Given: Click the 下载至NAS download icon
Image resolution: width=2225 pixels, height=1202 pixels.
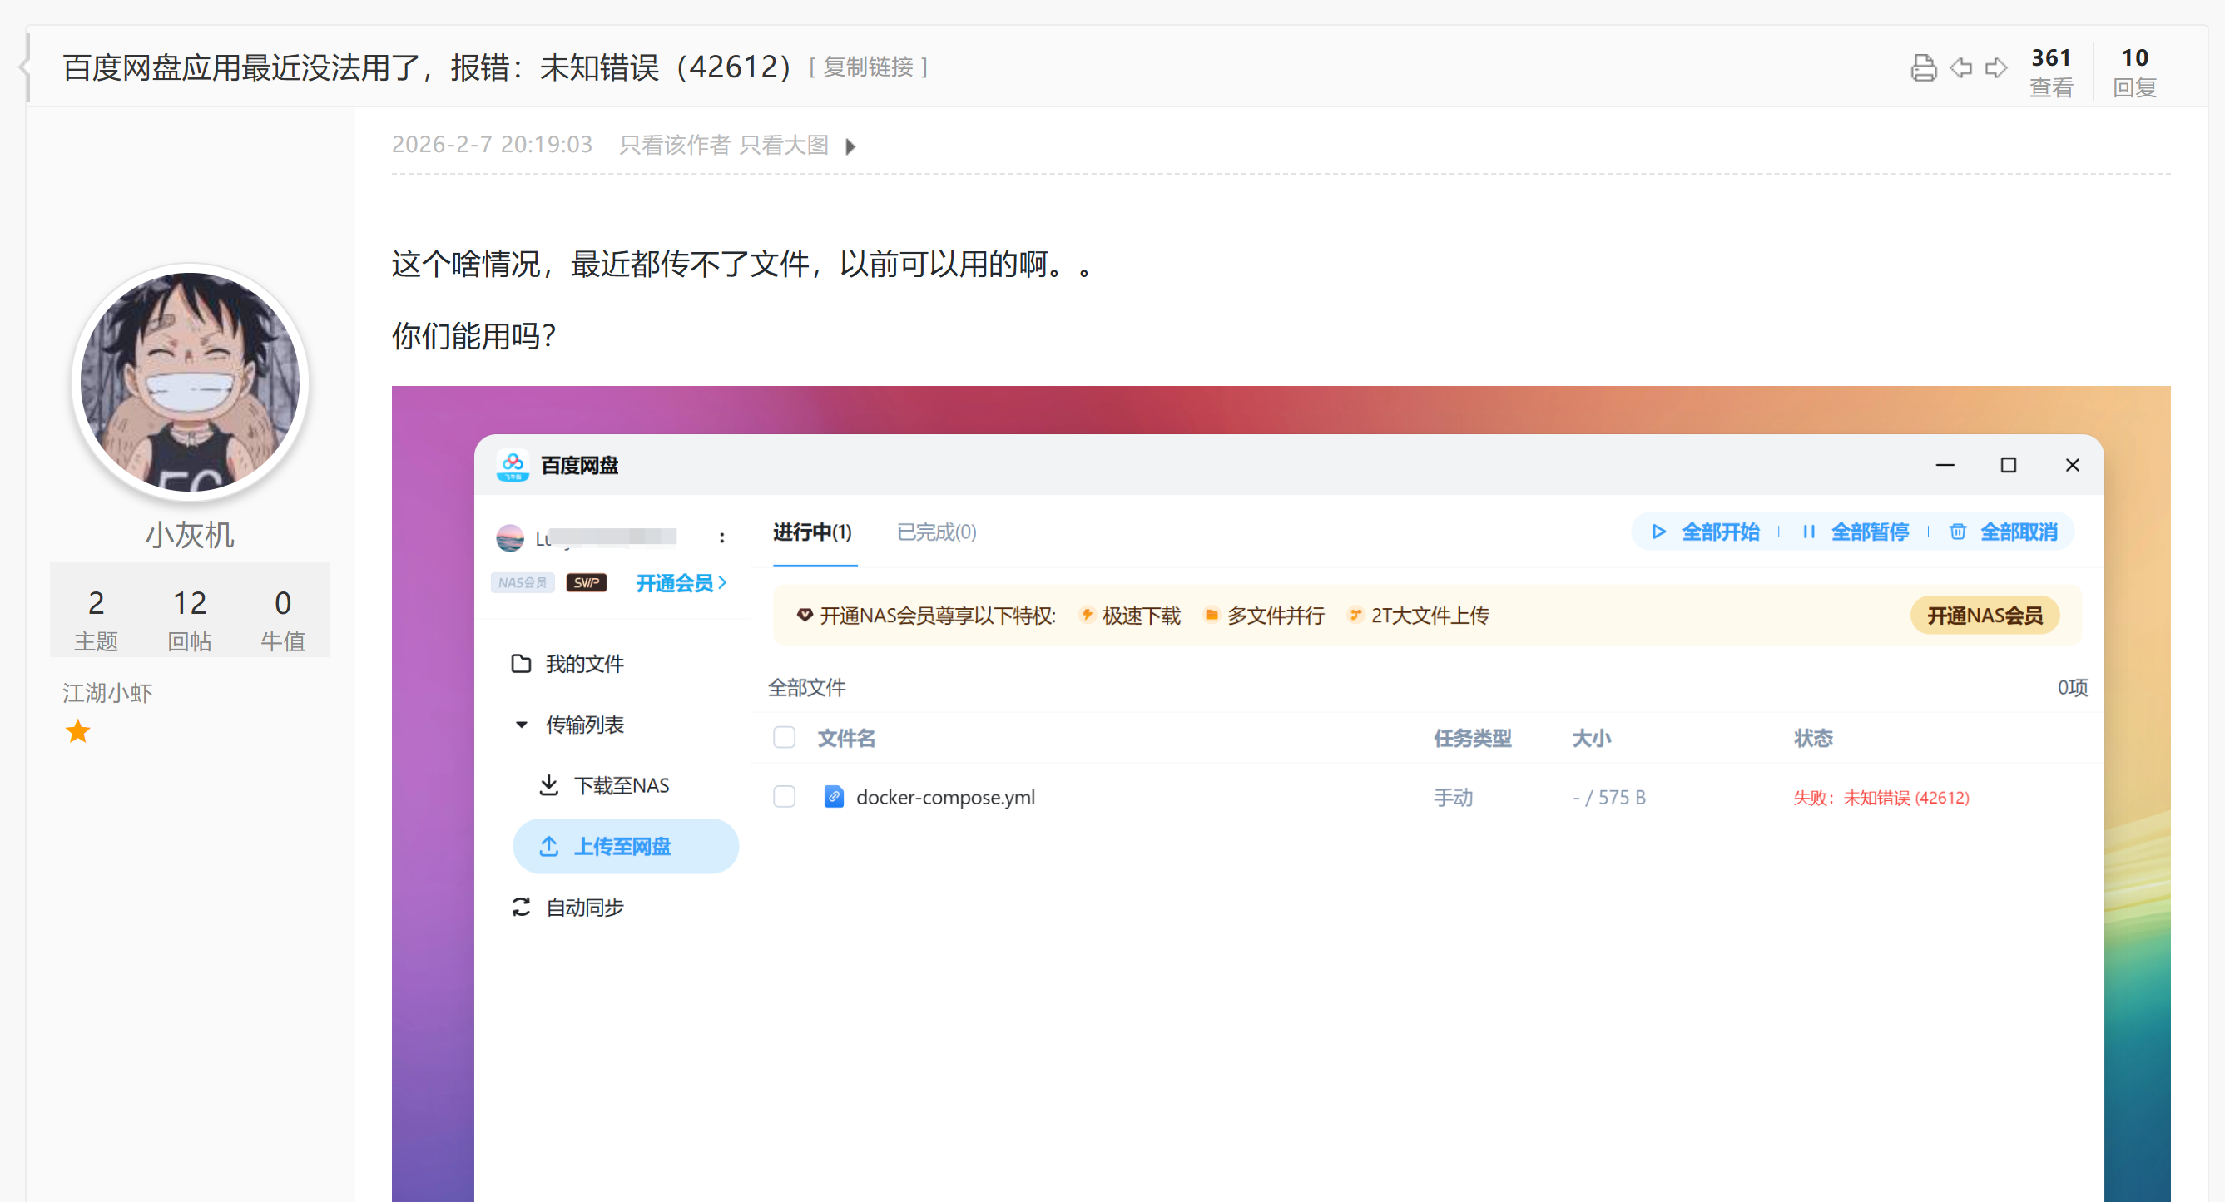Looking at the screenshot, I should (550, 784).
